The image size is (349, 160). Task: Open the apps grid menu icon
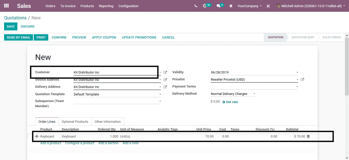[x=6, y=6]
